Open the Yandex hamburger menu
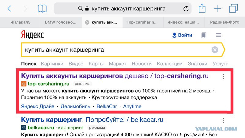The height and width of the screenshot is (138, 245). pos(218,35)
